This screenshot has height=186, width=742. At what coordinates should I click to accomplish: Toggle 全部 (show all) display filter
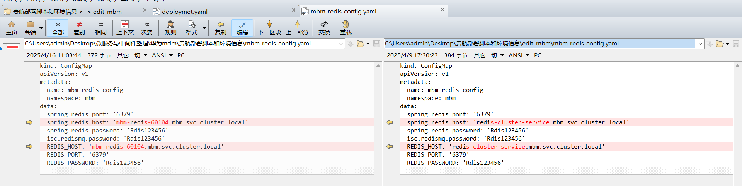click(58, 28)
